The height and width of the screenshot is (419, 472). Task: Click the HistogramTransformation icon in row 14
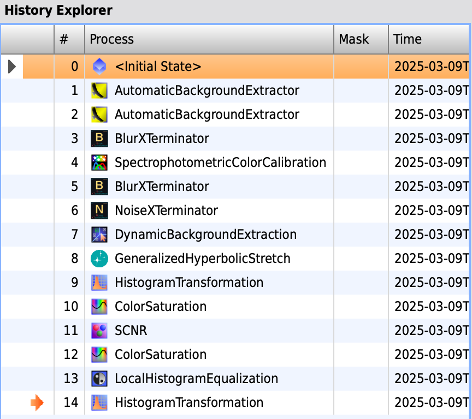click(99, 403)
